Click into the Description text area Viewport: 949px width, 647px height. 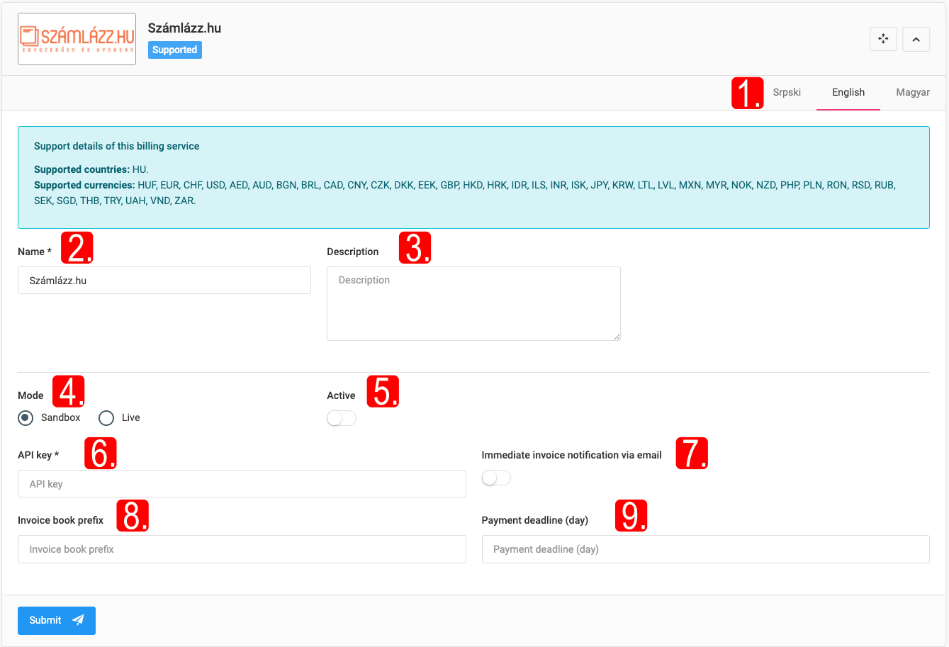[473, 303]
